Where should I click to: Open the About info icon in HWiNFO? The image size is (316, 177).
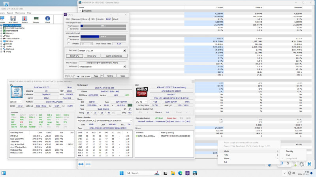(x=47, y=19)
